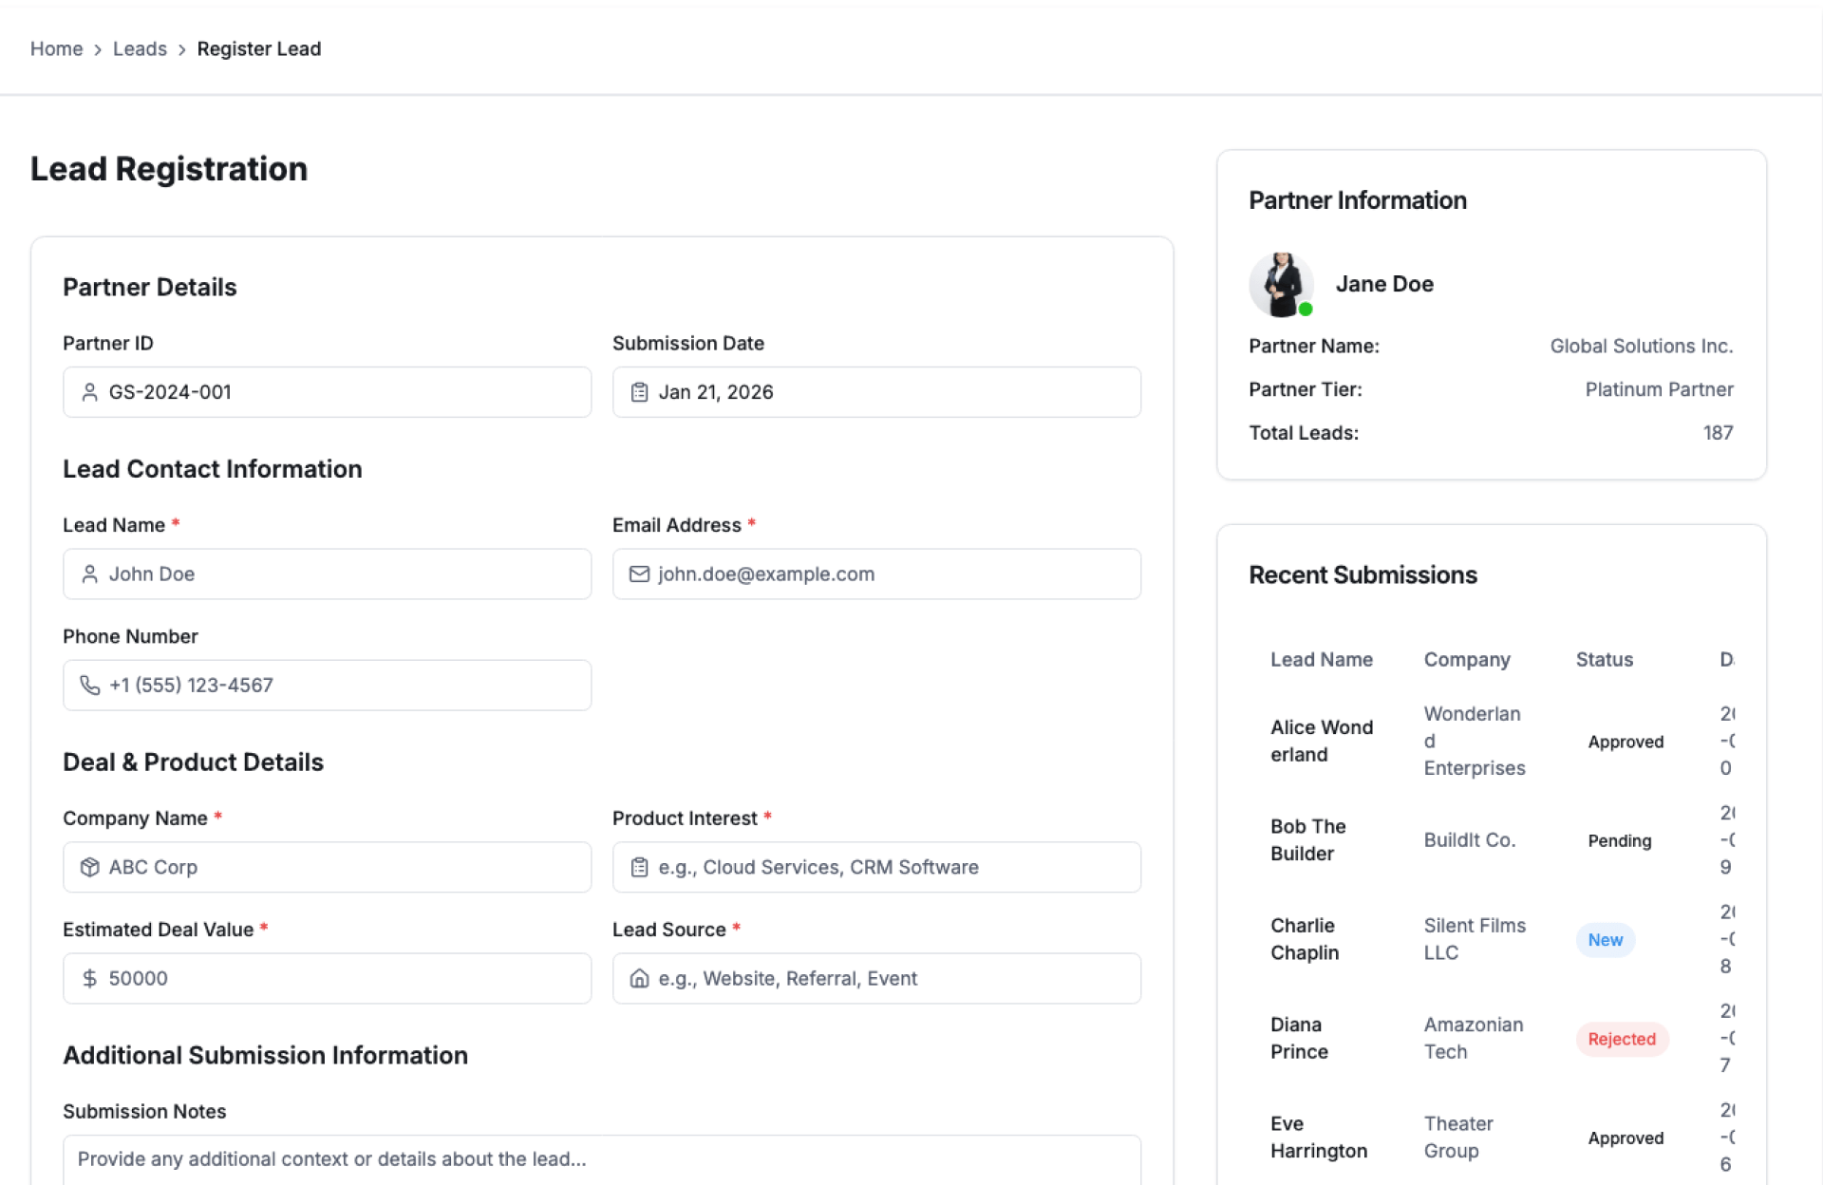Click into the Submission Notes text area
Image resolution: width=1823 pixels, height=1185 pixels.
(602, 1158)
